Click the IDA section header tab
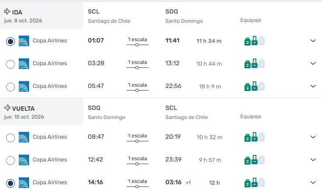This screenshot has width=322, height=193. [42, 16]
